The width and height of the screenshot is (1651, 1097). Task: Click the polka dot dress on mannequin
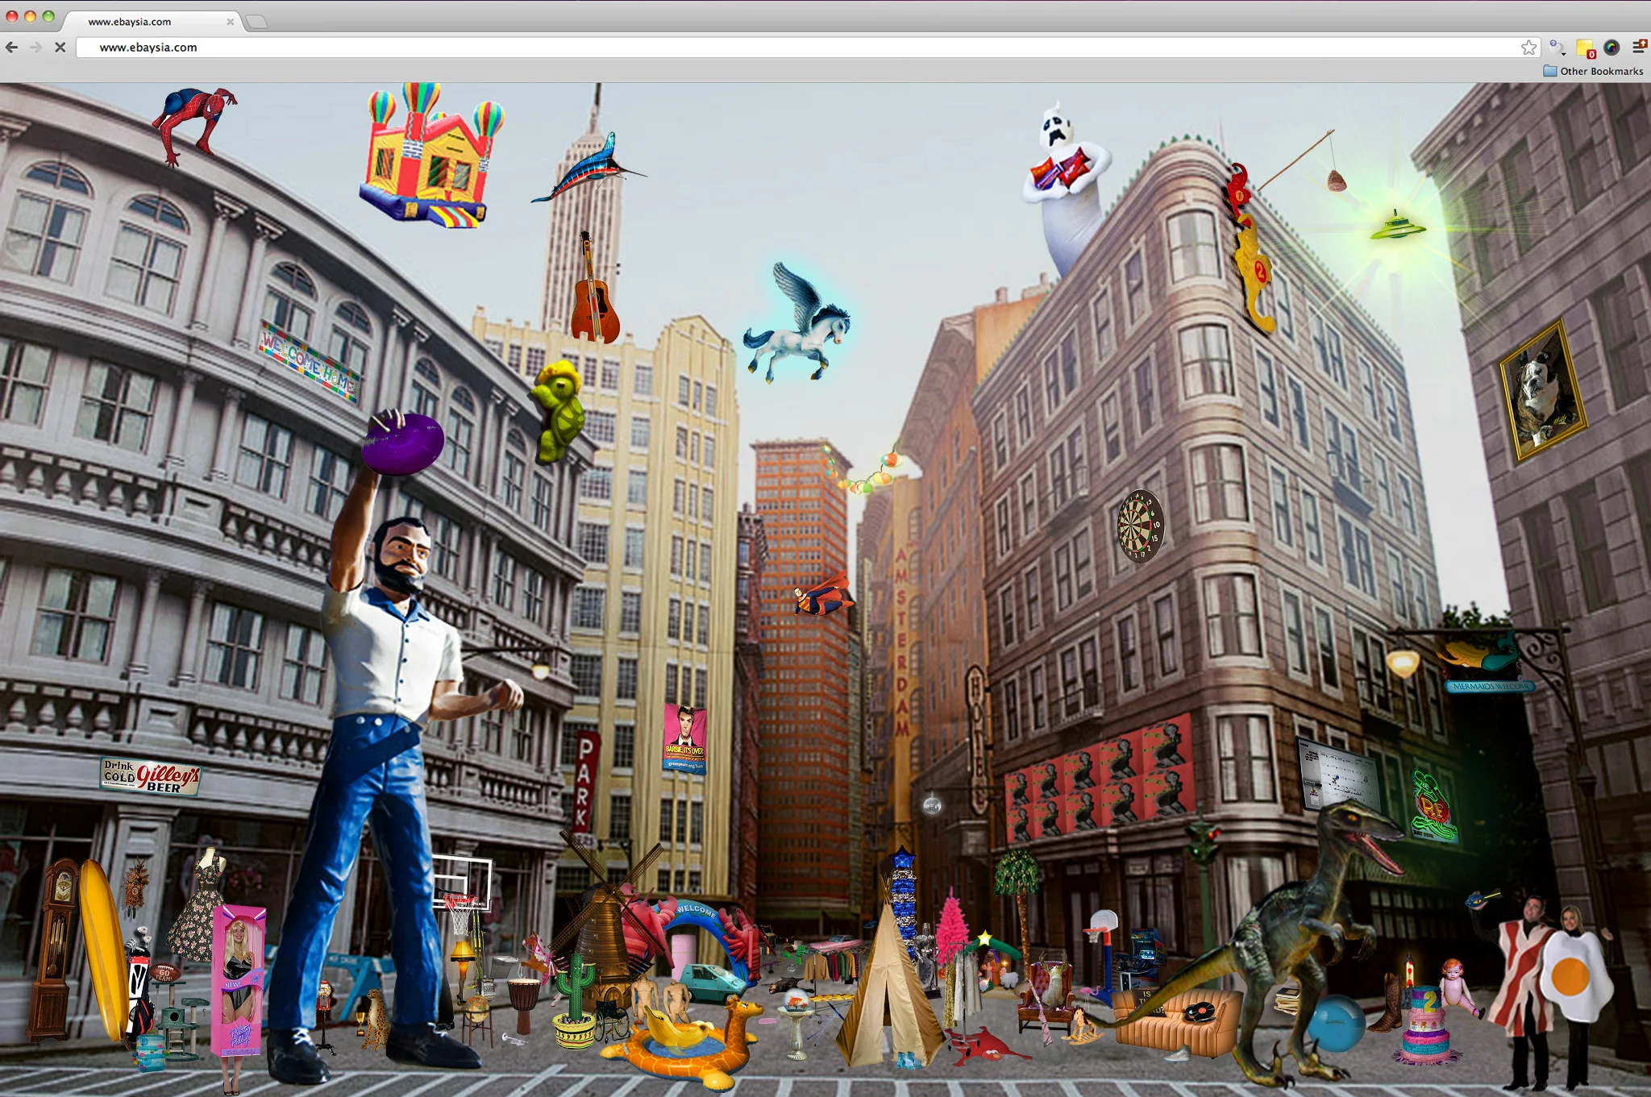point(198,907)
